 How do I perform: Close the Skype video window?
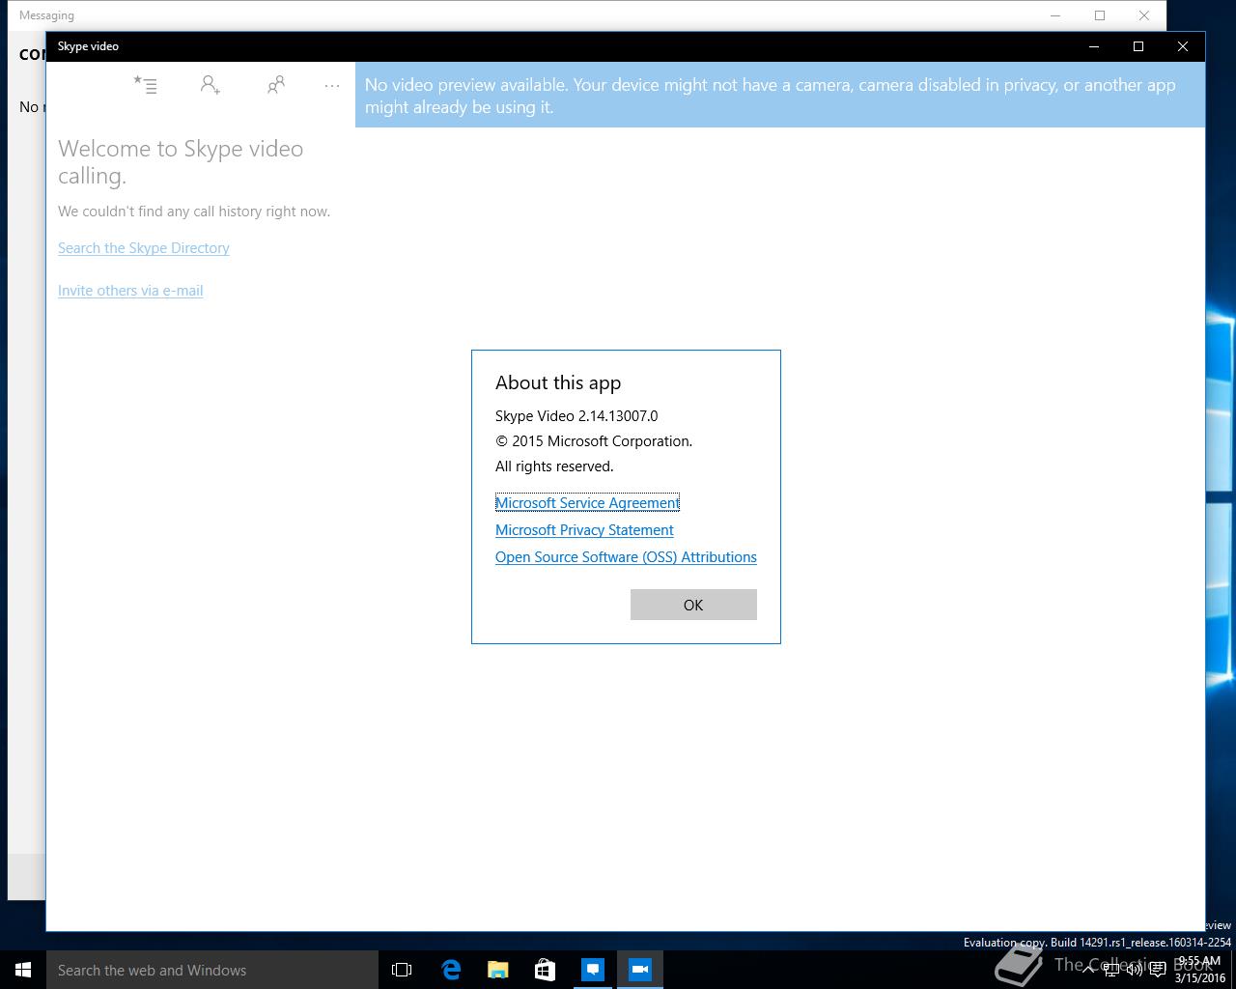coord(1183,46)
